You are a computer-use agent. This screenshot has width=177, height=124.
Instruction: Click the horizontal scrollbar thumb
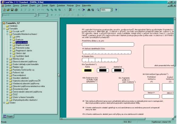104,119
